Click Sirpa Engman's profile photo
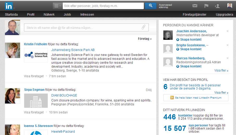The width and height of the screenshot is (236, 135). click(13, 96)
